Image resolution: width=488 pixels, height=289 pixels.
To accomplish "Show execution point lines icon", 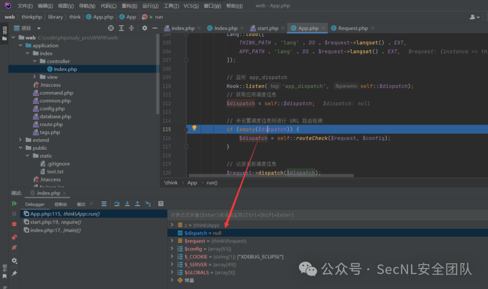I will tap(104, 204).
